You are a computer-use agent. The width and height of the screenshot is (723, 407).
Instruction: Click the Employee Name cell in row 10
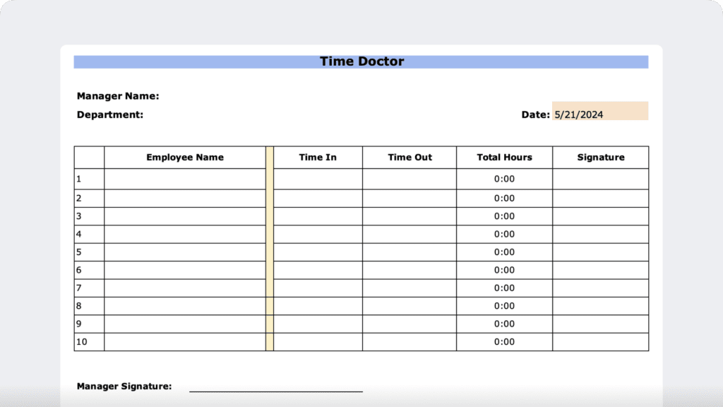(184, 341)
